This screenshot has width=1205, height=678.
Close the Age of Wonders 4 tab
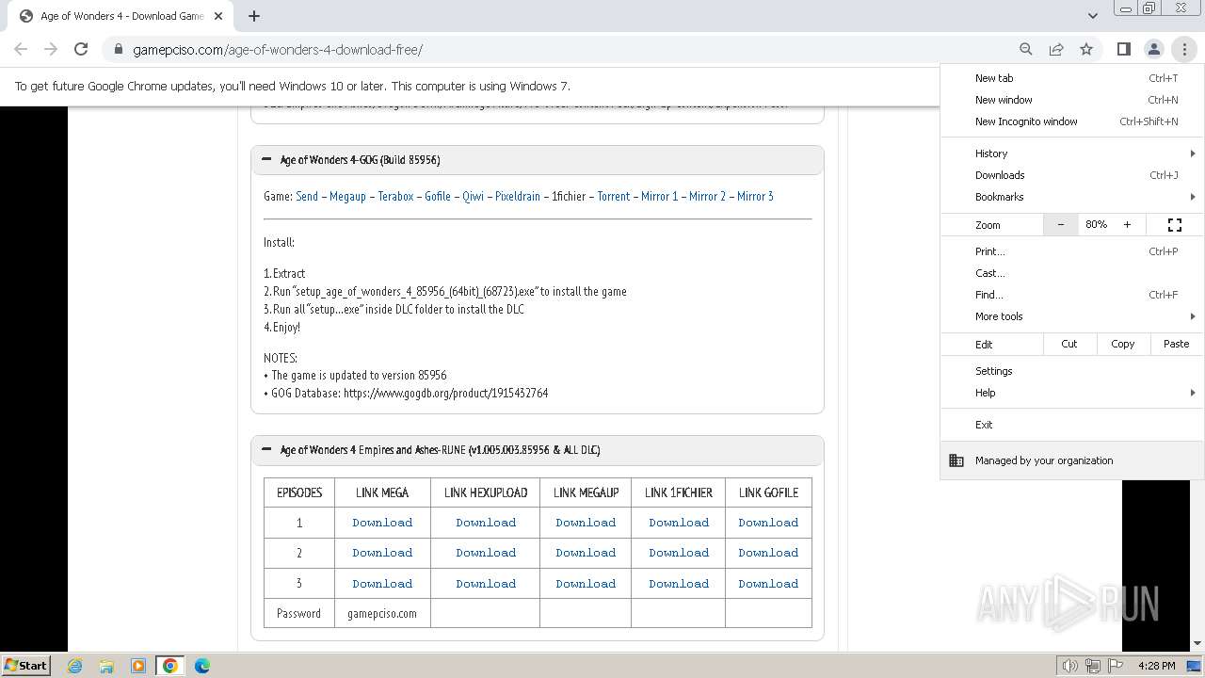pyautogui.click(x=218, y=16)
